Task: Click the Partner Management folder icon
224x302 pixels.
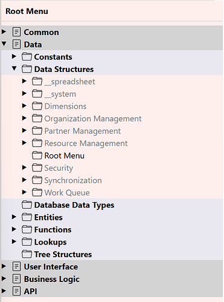Action: [37, 131]
